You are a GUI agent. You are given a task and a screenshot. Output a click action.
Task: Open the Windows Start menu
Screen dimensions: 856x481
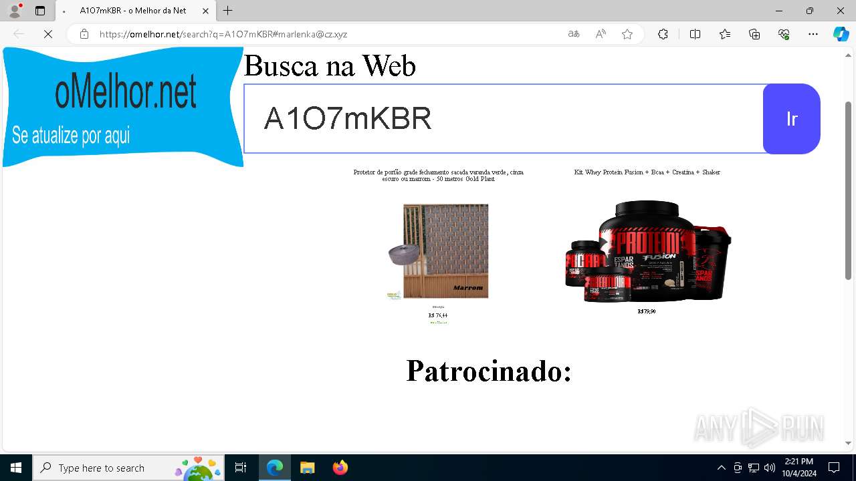tap(16, 468)
